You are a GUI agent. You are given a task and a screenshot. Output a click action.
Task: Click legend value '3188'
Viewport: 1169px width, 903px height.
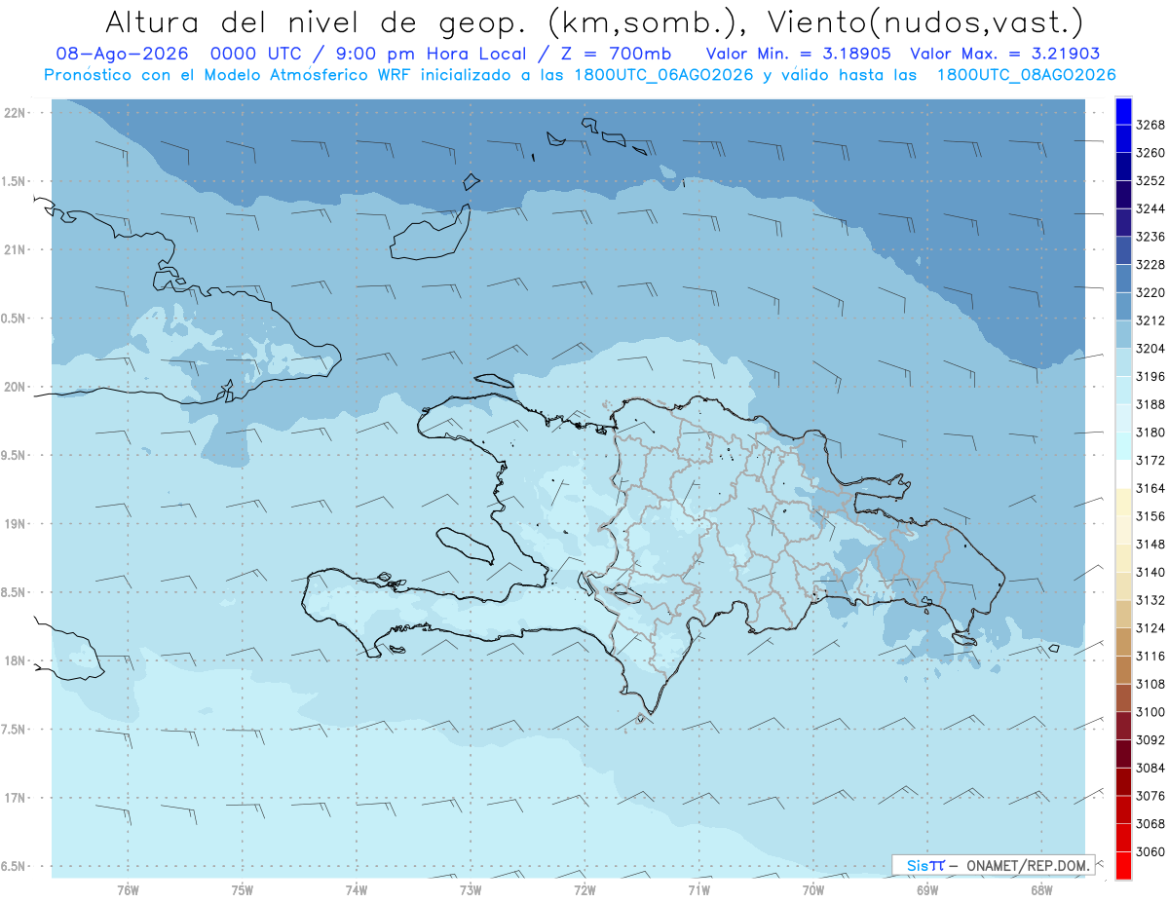(x=1150, y=404)
